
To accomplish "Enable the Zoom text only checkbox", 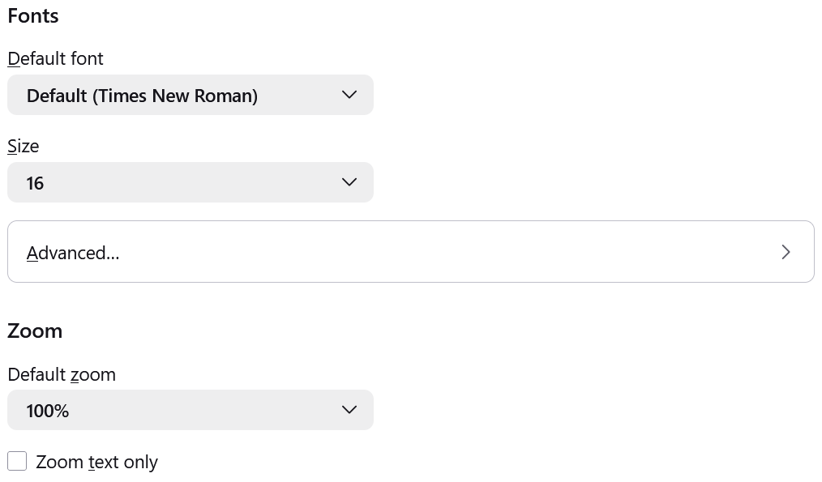I will coord(17,461).
